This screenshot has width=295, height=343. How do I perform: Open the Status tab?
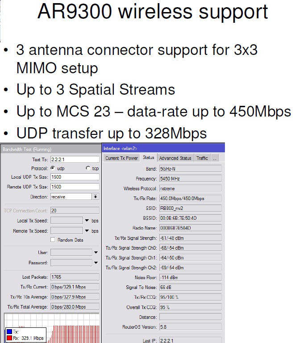[148, 158]
